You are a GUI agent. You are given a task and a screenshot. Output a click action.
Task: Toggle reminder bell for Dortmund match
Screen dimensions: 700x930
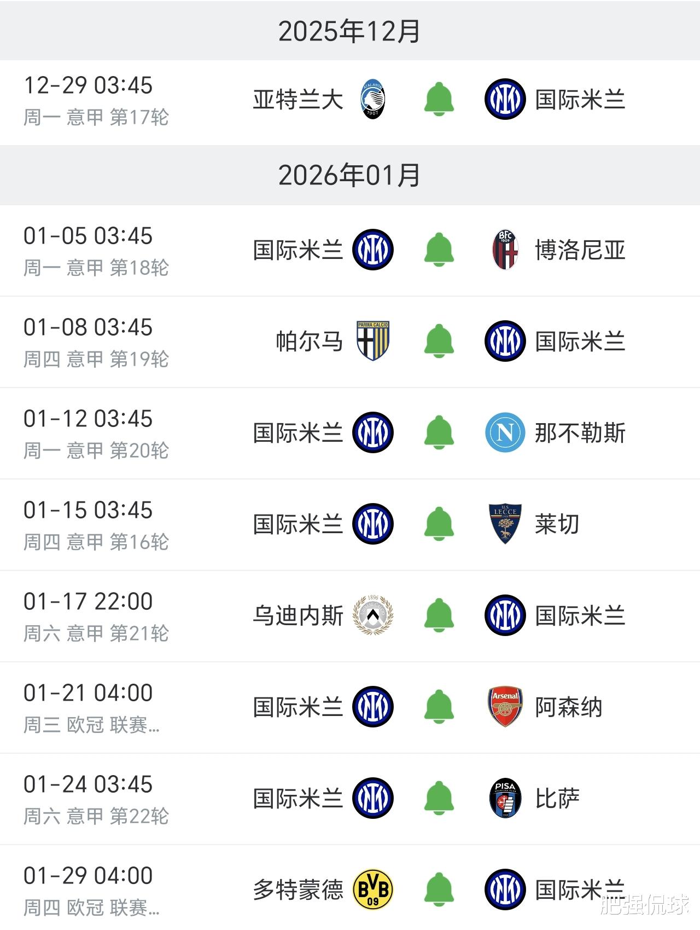click(439, 889)
